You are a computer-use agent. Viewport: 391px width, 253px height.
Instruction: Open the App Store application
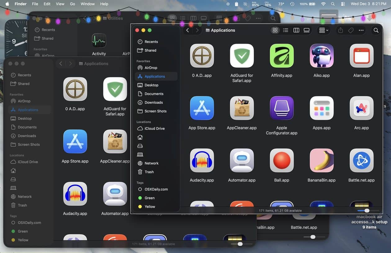[x=202, y=108]
